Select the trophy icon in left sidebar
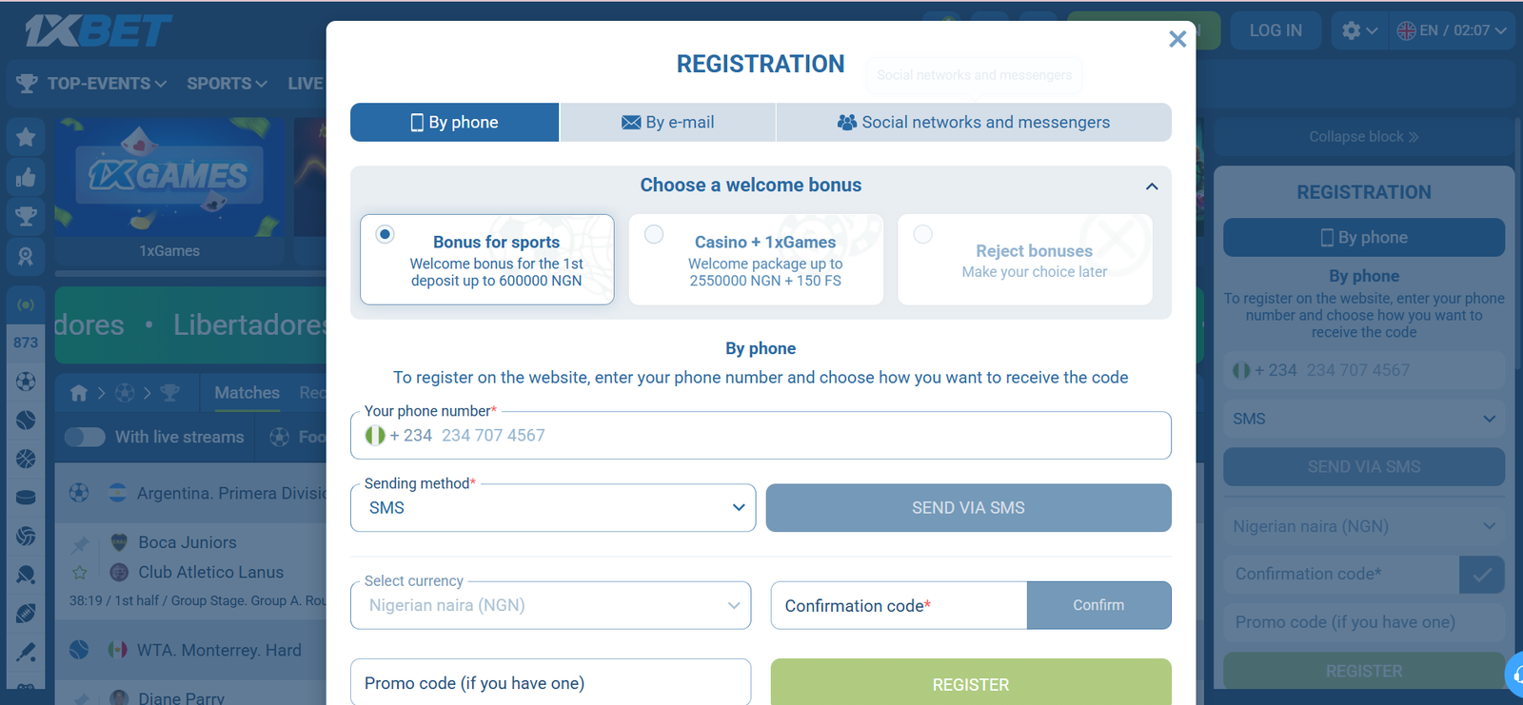 click(26, 217)
